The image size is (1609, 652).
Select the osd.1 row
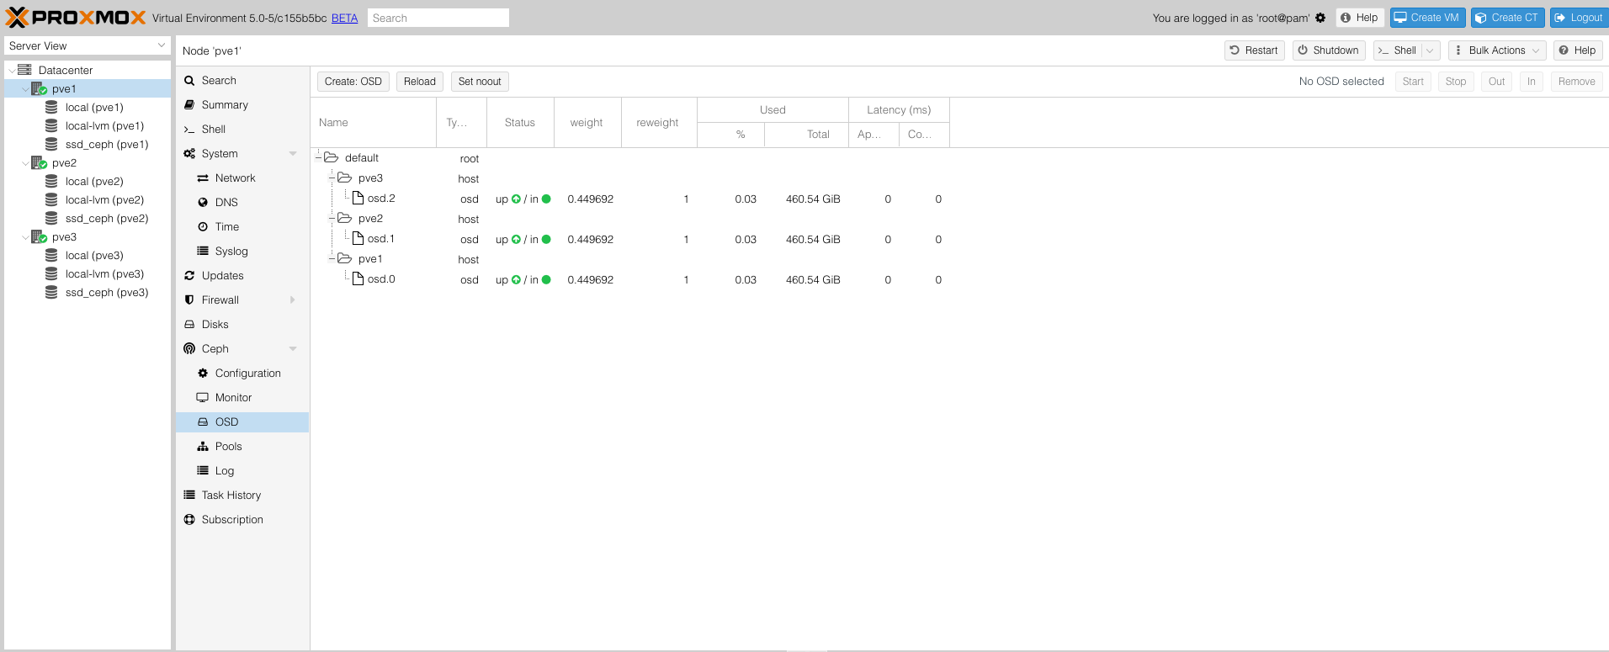point(631,239)
